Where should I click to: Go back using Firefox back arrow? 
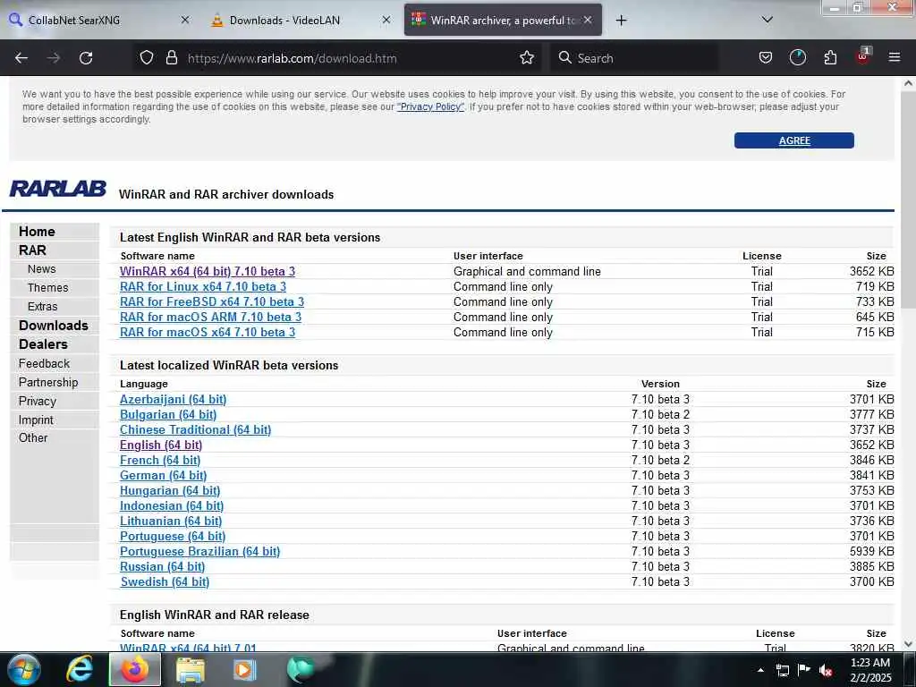(x=21, y=58)
